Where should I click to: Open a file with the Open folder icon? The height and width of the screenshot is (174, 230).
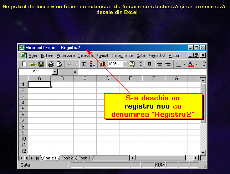32,64
